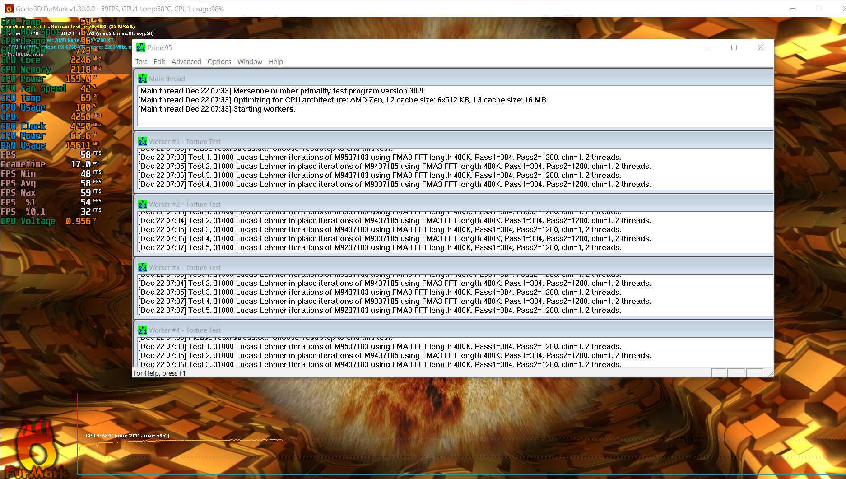
Task: Click Worker #2's Test 2 log line
Action: [395, 220]
